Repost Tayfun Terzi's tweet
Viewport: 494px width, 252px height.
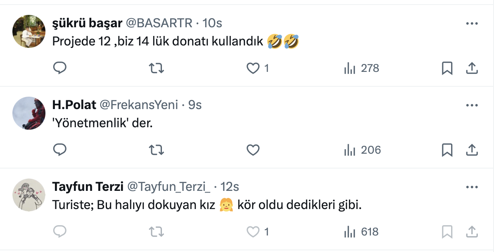(x=156, y=232)
